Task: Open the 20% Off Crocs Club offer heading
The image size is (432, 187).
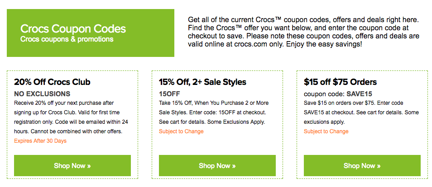Action: (x=53, y=82)
